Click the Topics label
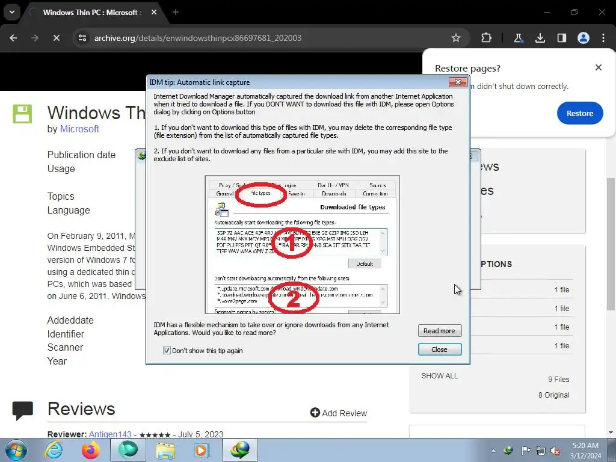Screen dimensions: 616x462 [x=61, y=196]
